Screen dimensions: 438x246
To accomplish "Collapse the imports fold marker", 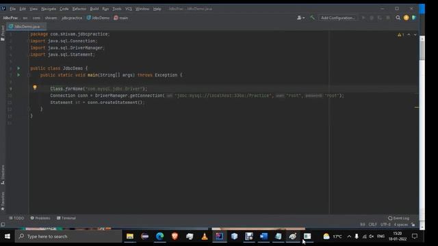I will (x=29, y=41).
